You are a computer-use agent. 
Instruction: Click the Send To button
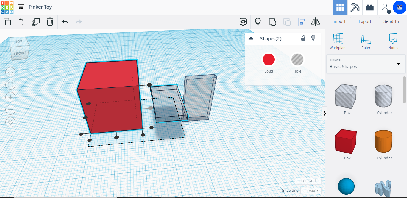(x=391, y=21)
